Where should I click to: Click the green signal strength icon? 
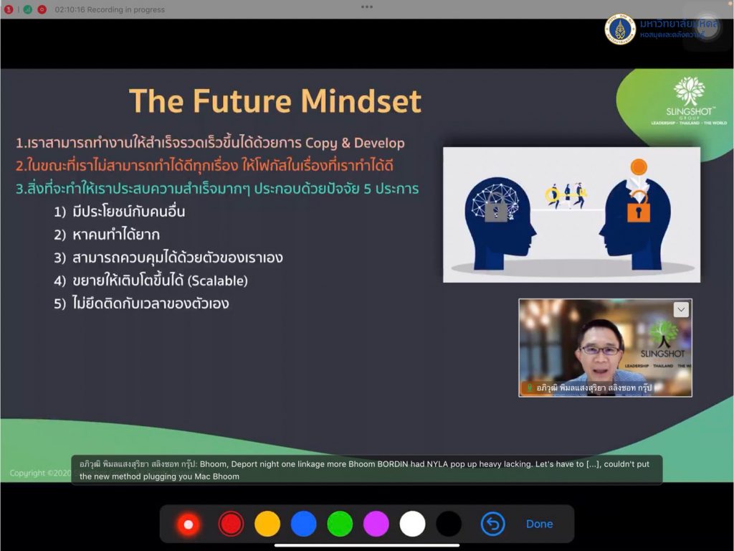coord(27,9)
